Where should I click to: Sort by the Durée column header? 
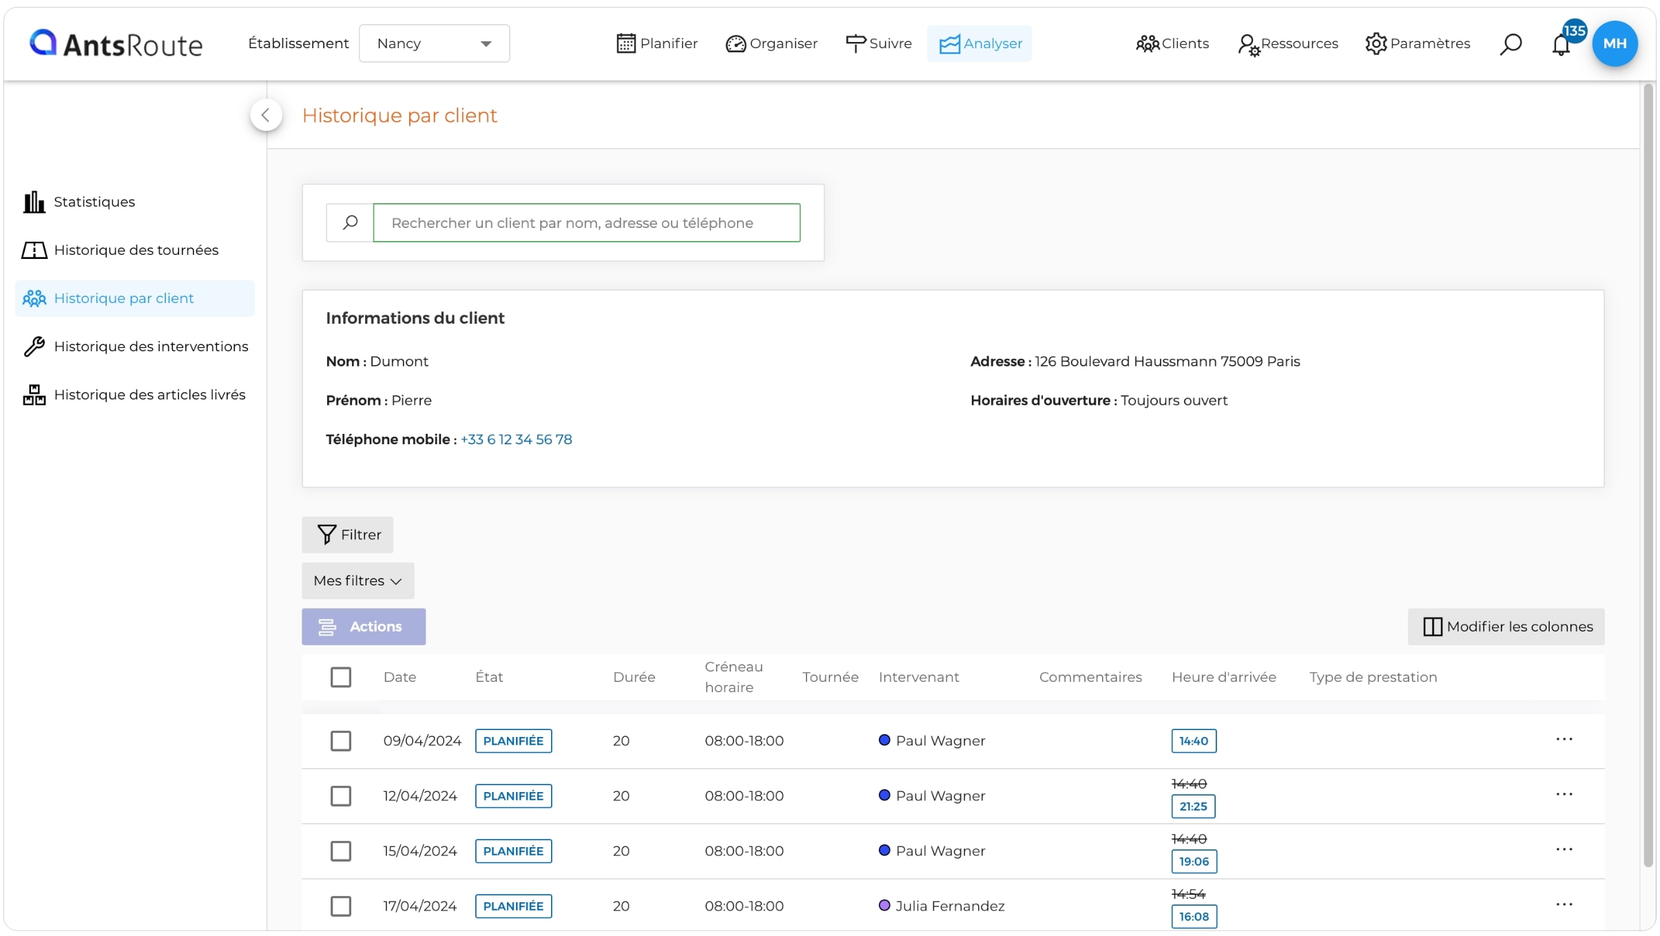[634, 677]
